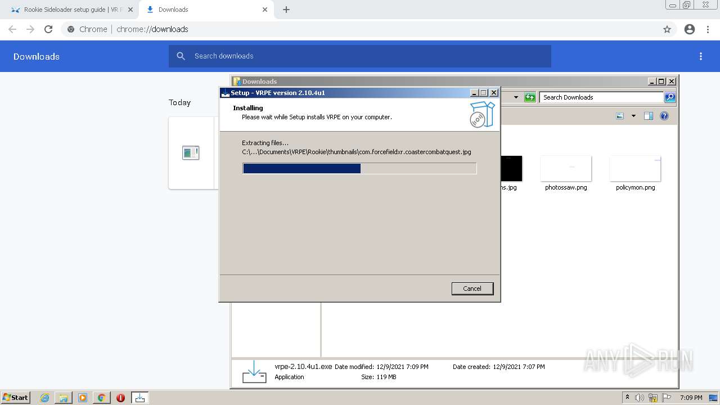
Task: Click the vrpe-2.10.4u1.exe file name text
Action: (303, 366)
